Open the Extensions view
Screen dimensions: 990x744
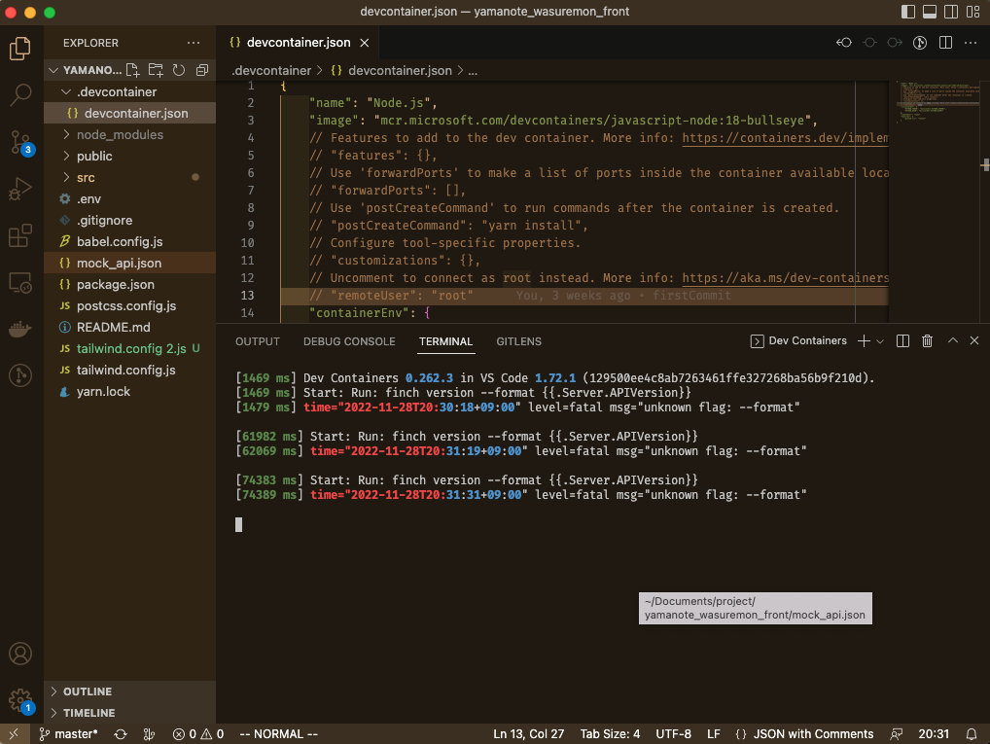pos(20,235)
